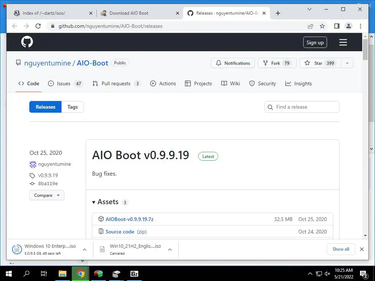Open the Security tab
This screenshot has width=375, height=281.
[262, 83]
